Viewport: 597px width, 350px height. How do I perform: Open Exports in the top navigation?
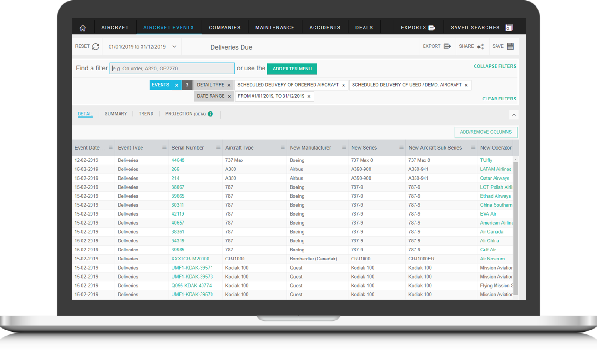418,28
